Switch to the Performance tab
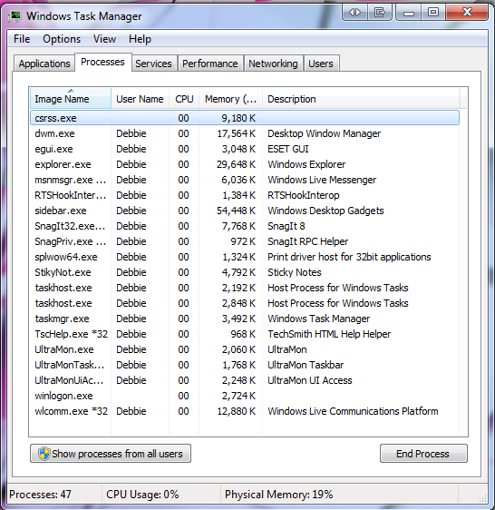Image resolution: width=495 pixels, height=510 pixels. pyautogui.click(x=210, y=64)
